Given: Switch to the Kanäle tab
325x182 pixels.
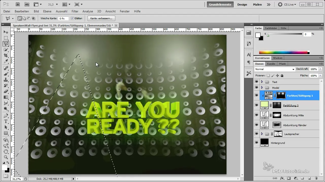Looking at the screenshot, I should pos(271,64).
